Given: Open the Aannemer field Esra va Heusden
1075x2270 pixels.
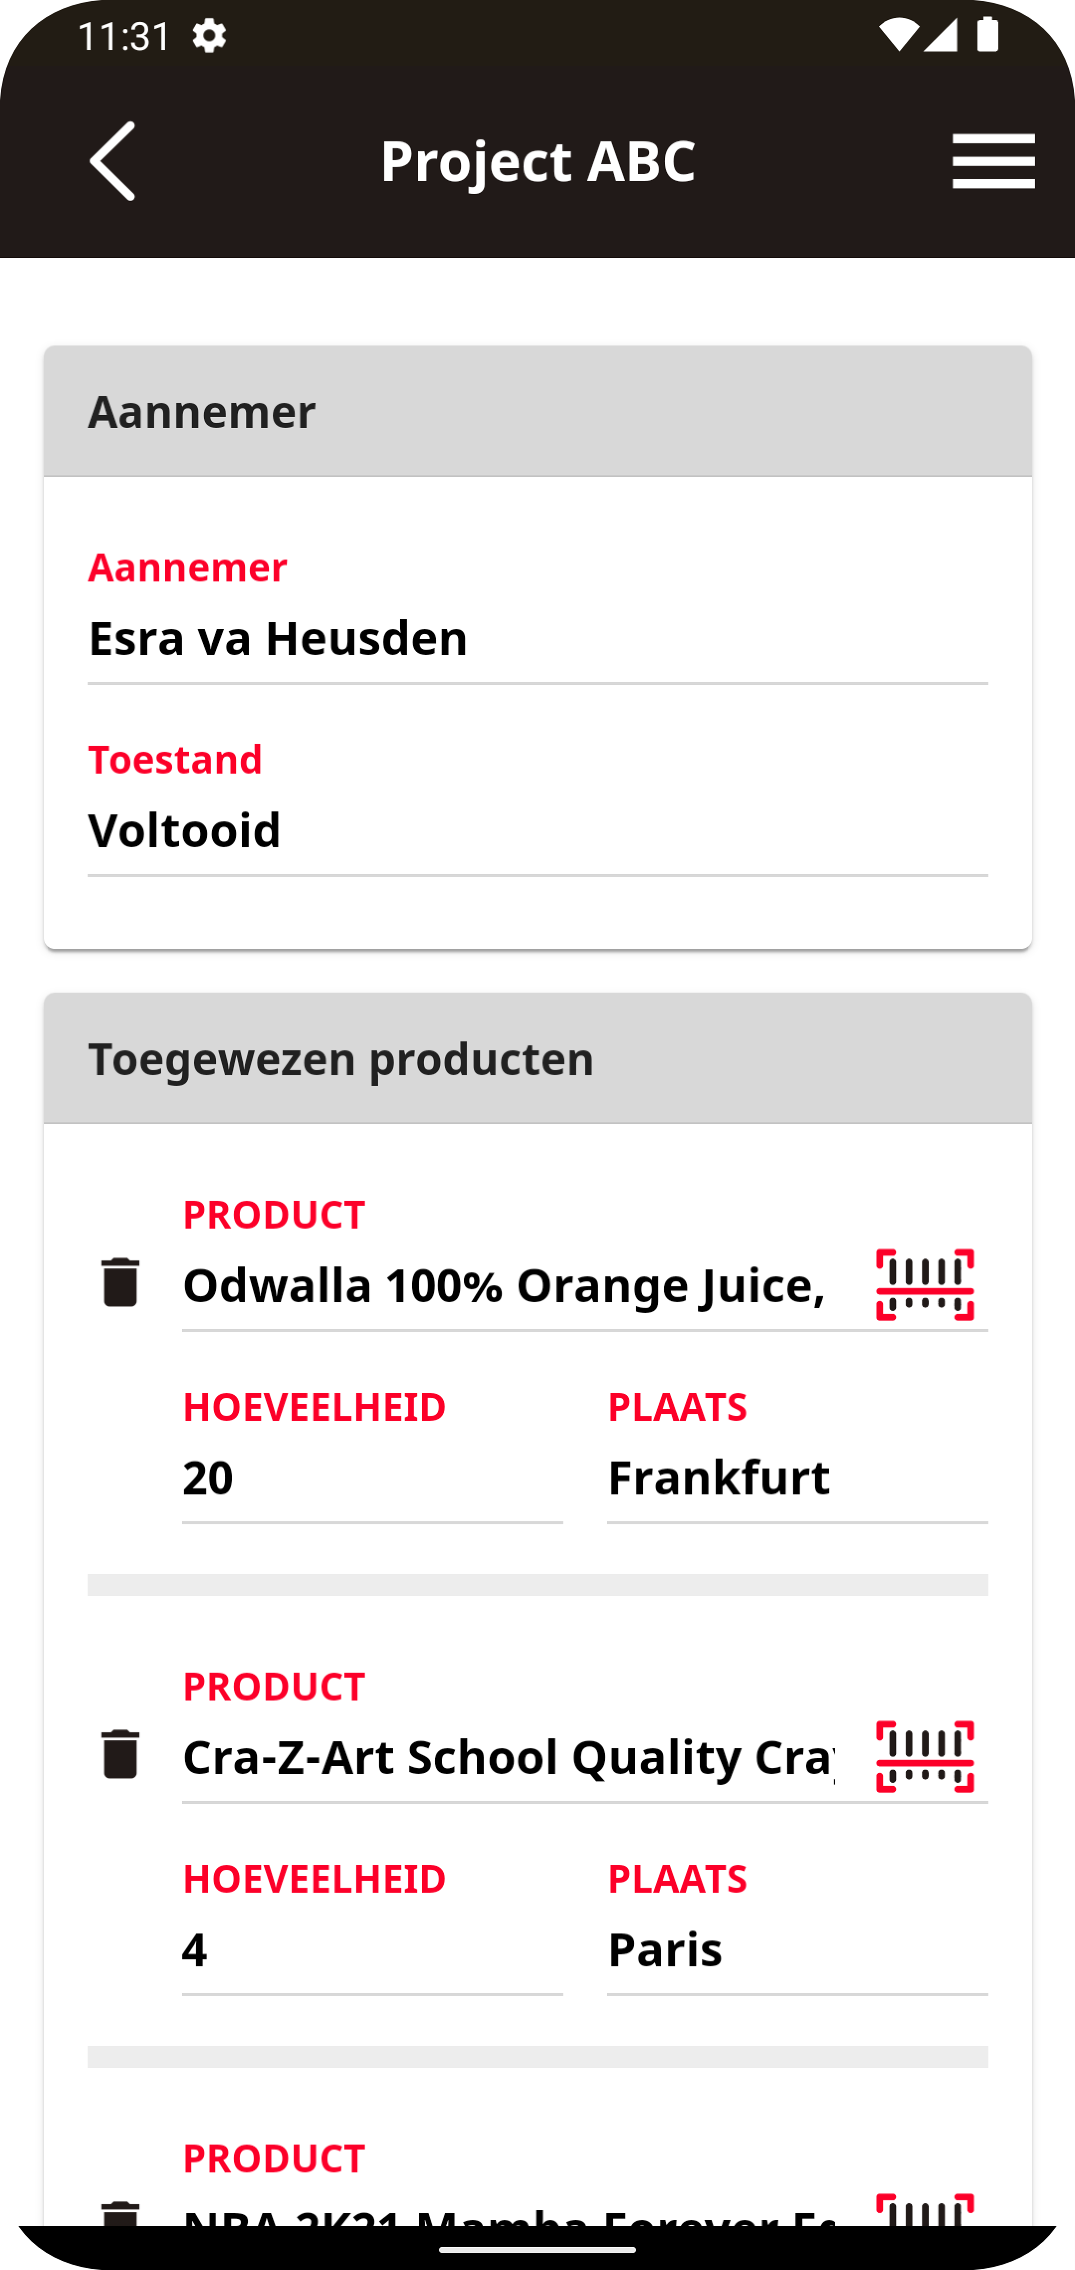Looking at the screenshot, I should (537, 638).
